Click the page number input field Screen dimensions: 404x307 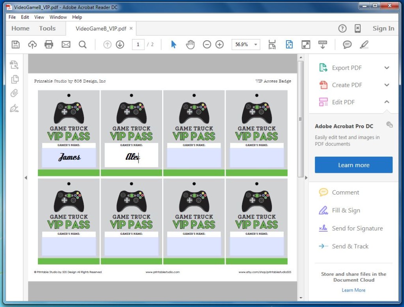pyautogui.click(x=138, y=44)
